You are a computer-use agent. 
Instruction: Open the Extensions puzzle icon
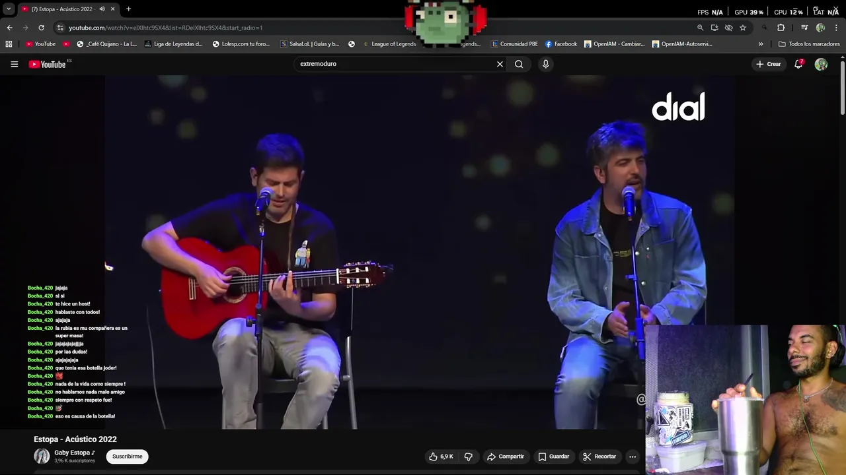[x=781, y=28]
